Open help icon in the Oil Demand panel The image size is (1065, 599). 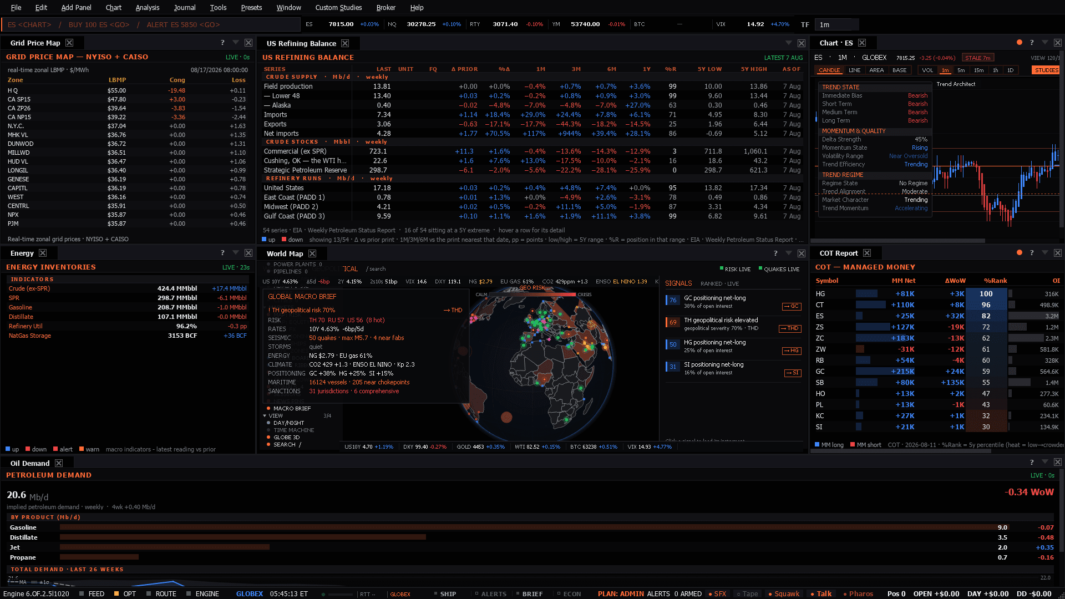point(1032,463)
